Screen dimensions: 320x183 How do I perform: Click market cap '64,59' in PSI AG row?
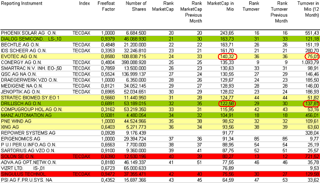228,180
